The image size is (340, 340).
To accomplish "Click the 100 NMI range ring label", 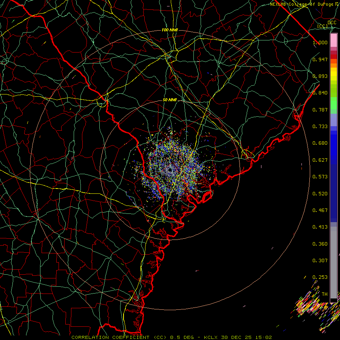I will (x=170, y=30).
